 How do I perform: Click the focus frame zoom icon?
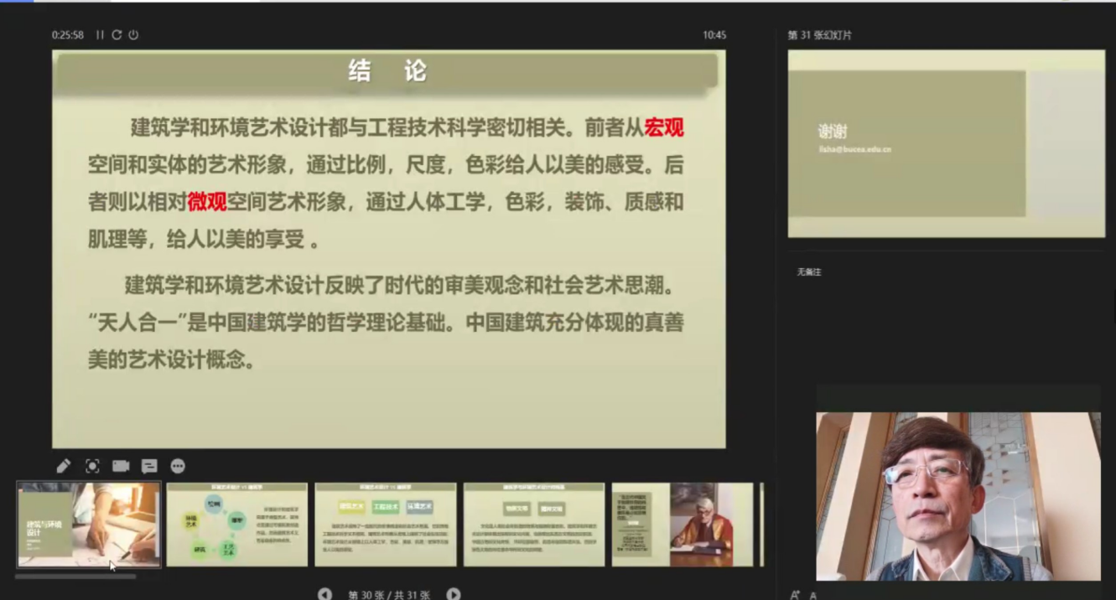92,466
